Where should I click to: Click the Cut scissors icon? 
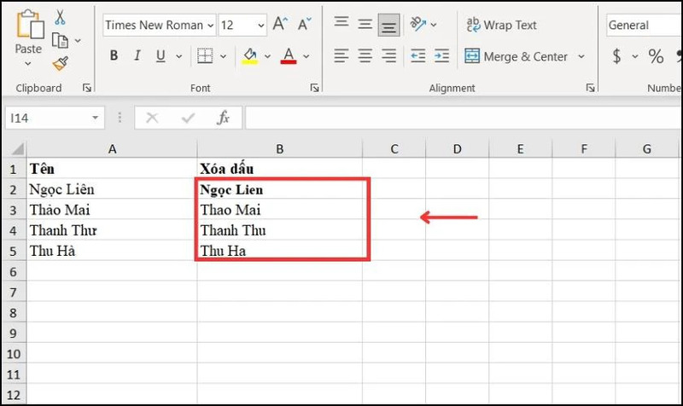(x=60, y=18)
